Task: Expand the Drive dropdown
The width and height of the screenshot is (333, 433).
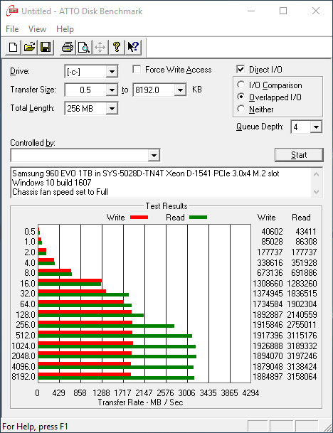Action: pos(112,72)
